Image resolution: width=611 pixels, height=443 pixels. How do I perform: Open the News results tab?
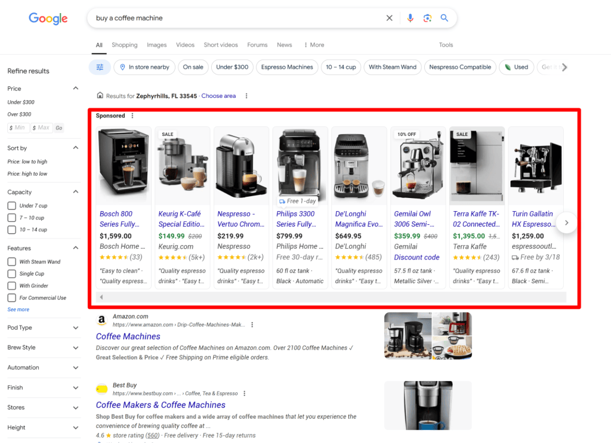285,45
